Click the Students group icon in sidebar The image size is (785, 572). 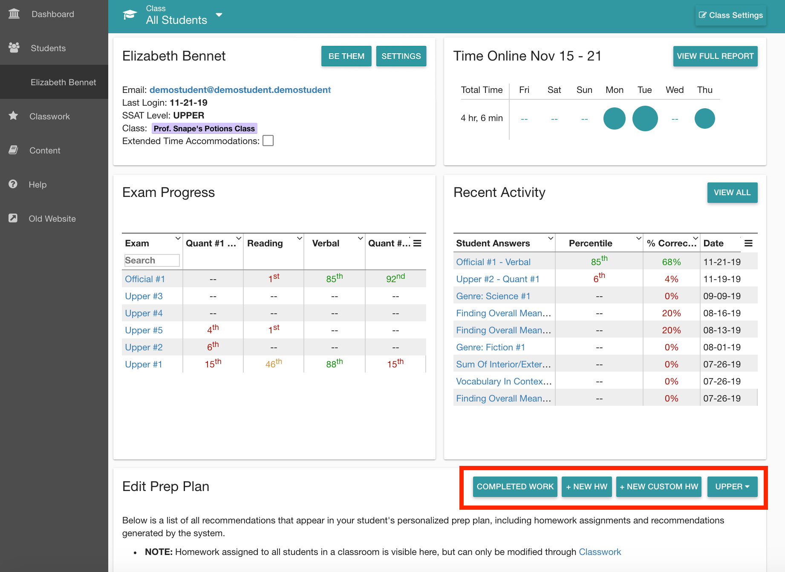14,48
